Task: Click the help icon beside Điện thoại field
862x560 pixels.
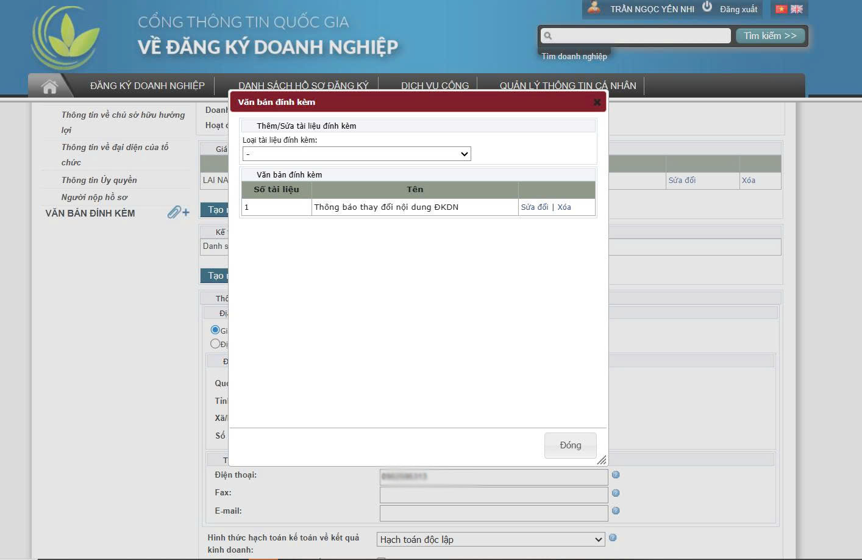Action: pyautogui.click(x=616, y=475)
